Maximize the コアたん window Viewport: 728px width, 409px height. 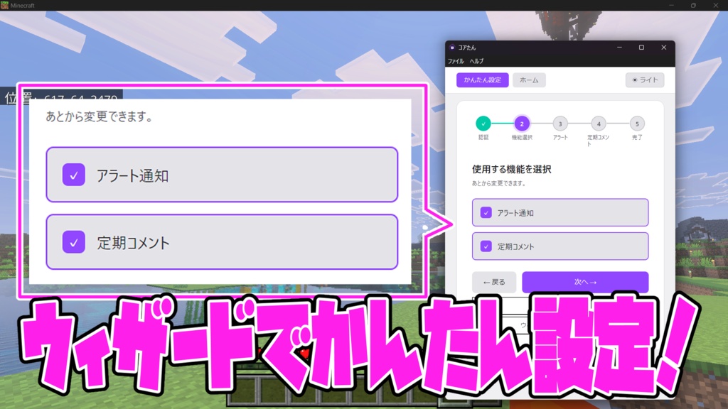tap(641, 48)
